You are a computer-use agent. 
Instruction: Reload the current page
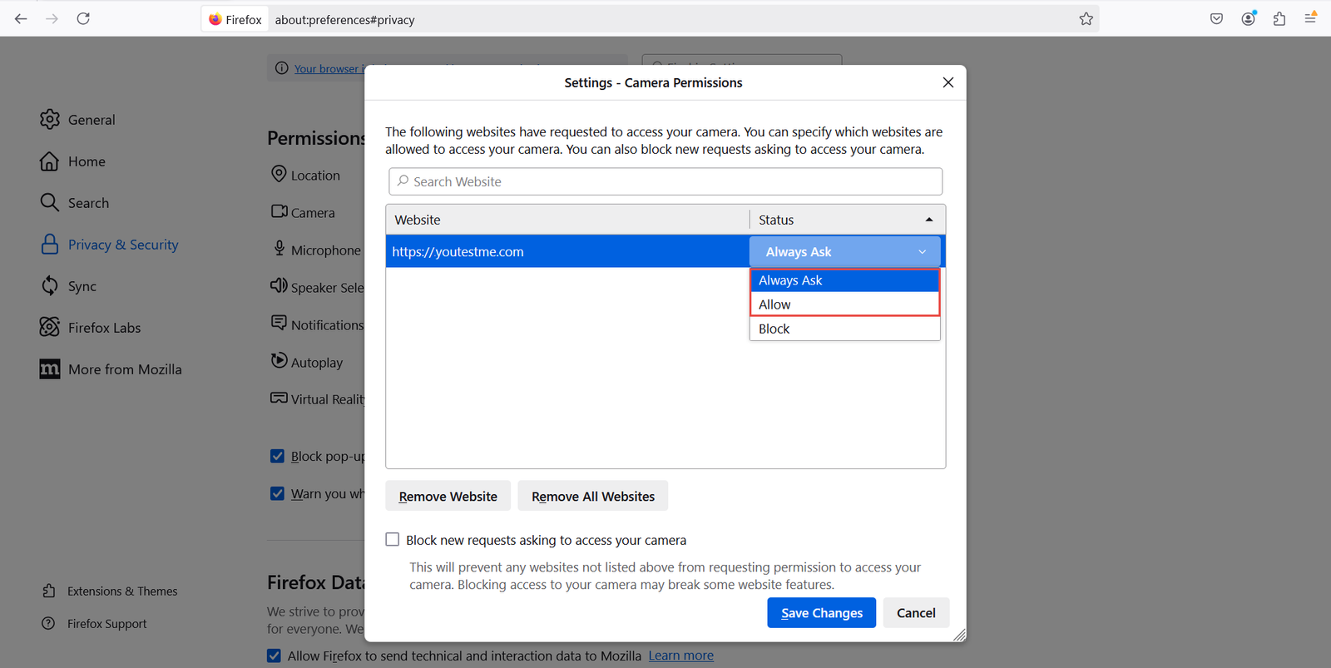click(x=83, y=19)
